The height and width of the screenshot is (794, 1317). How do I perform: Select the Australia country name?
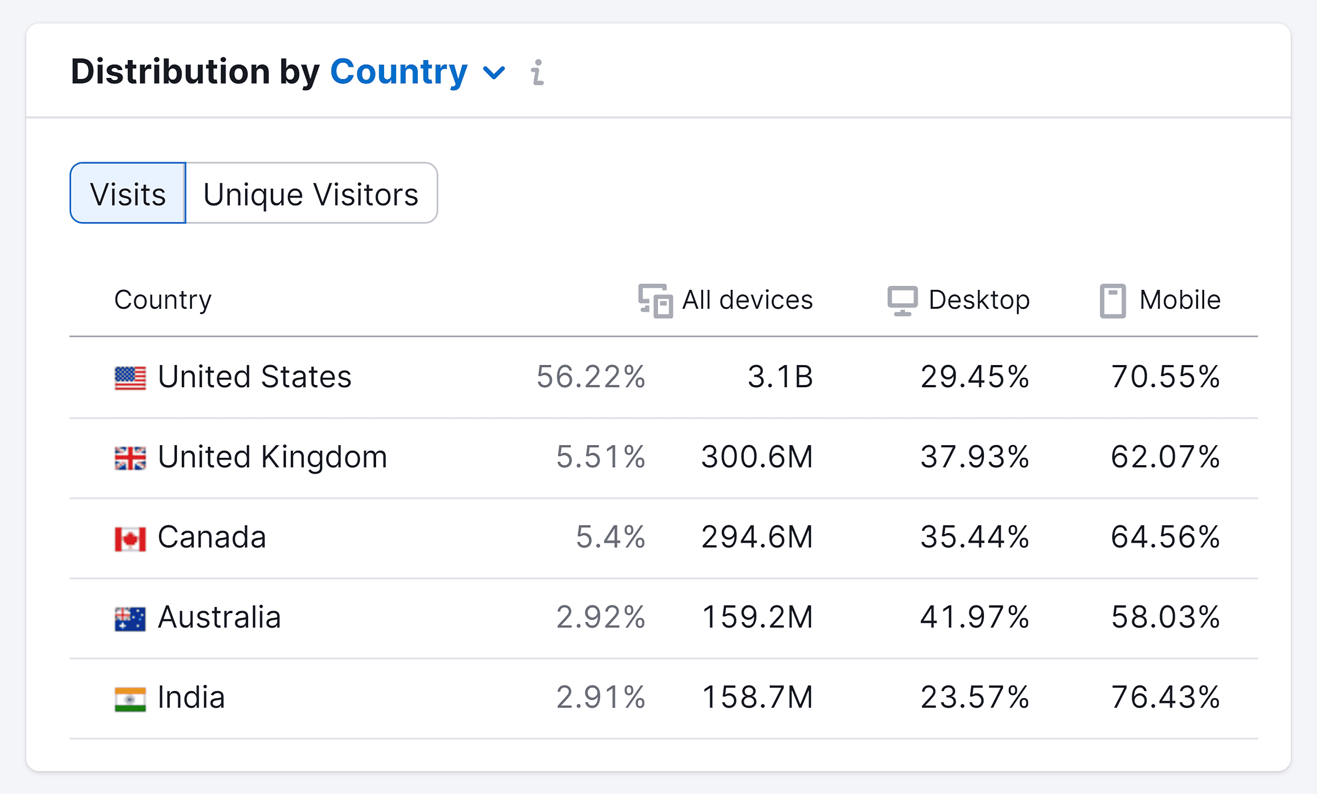point(219,617)
